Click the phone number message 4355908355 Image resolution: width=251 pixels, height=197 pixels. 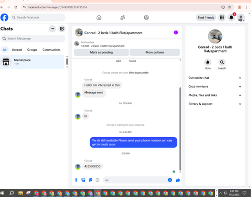tap(92, 166)
